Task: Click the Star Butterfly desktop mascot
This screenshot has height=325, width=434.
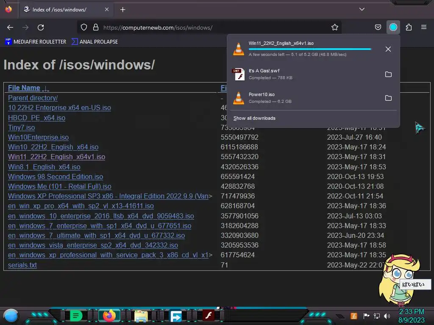Action: [398, 280]
